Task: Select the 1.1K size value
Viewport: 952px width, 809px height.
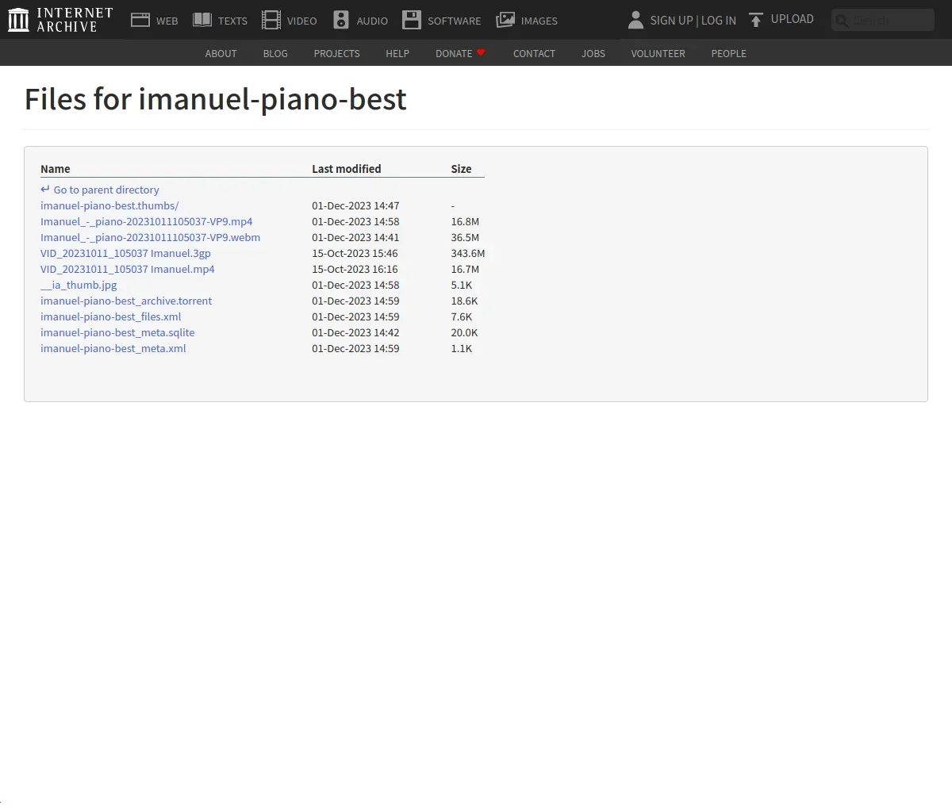Action: click(x=462, y=348)
